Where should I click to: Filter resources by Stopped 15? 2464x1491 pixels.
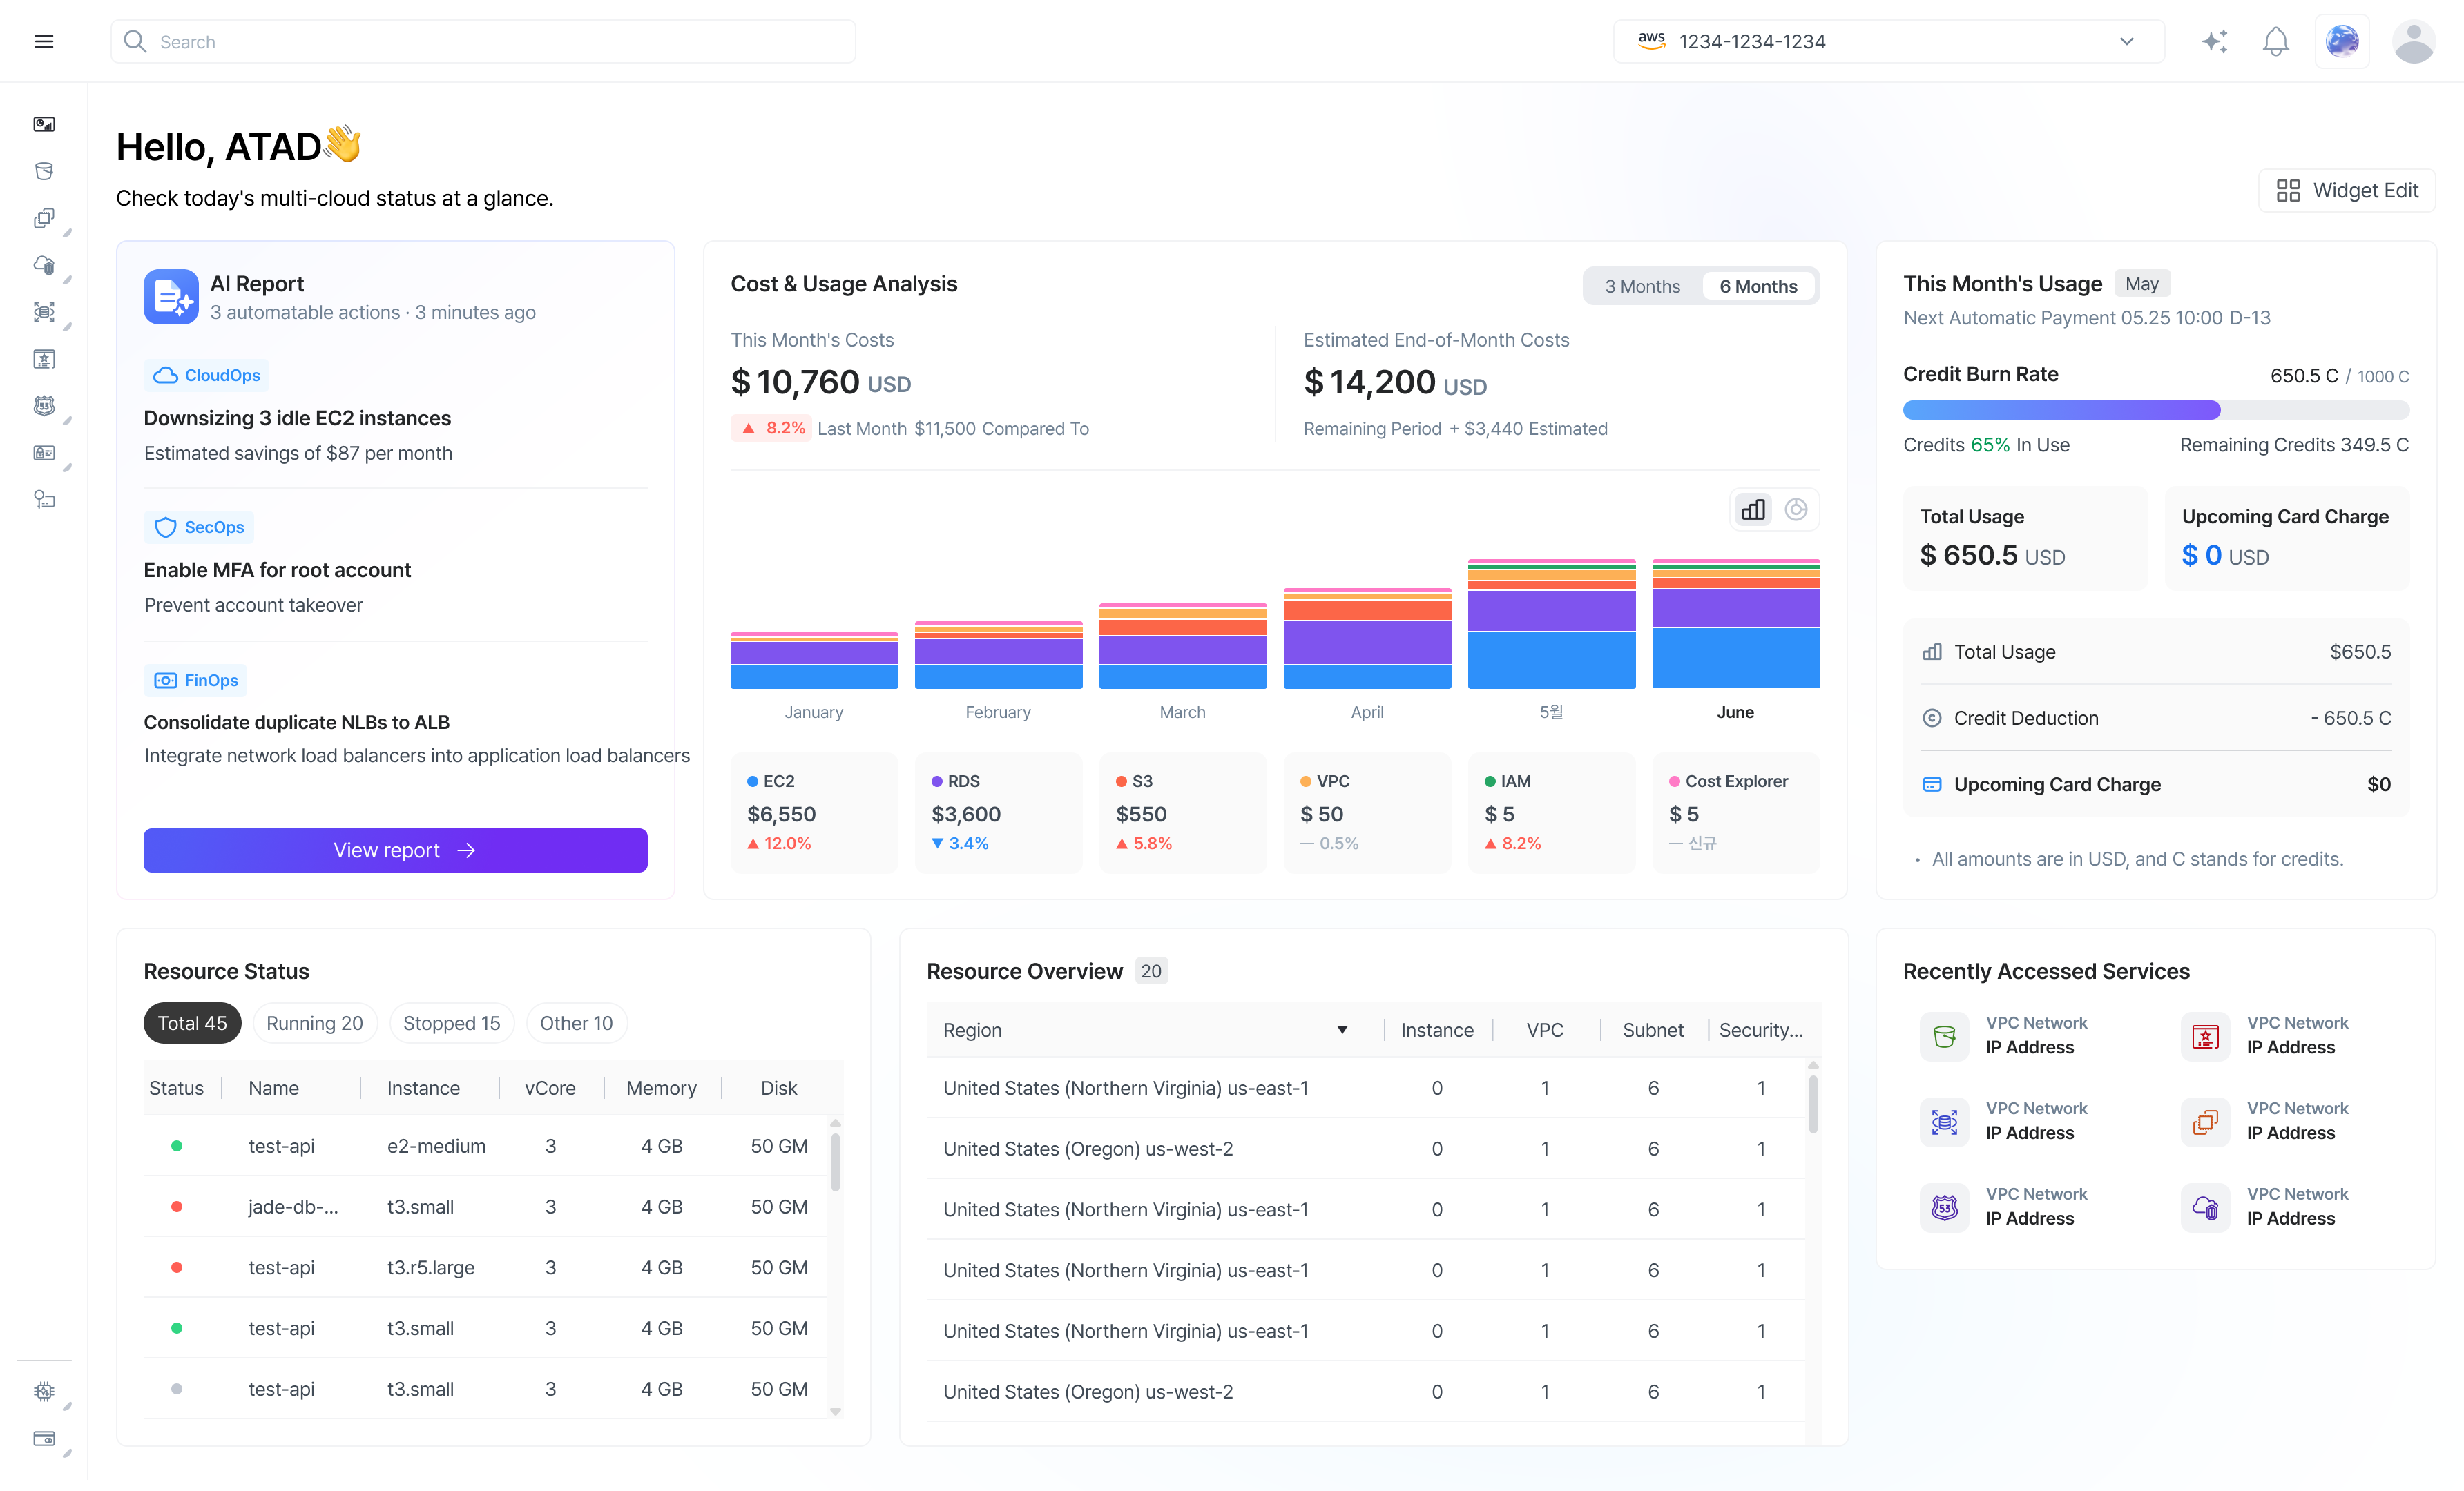pyautogui.click(x=451, y=1022)
